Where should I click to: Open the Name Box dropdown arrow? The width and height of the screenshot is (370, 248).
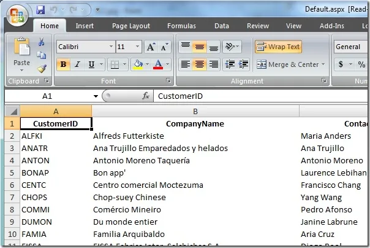point(96,96)
